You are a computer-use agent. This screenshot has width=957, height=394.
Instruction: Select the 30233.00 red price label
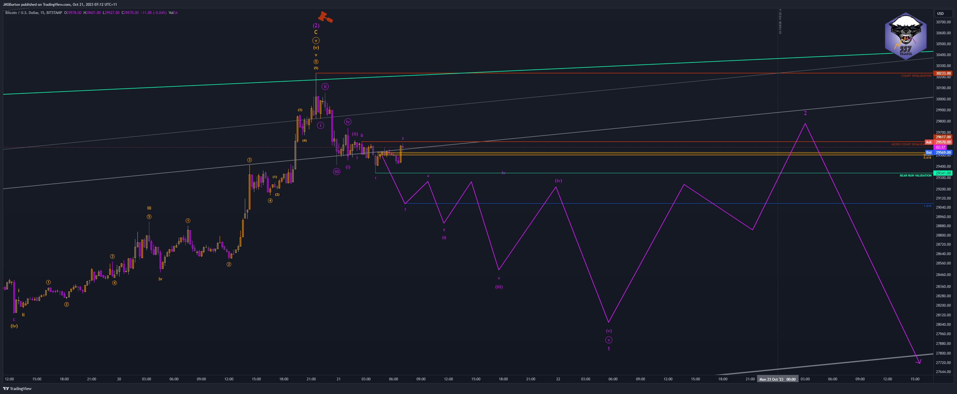click(x=943, y=73)
